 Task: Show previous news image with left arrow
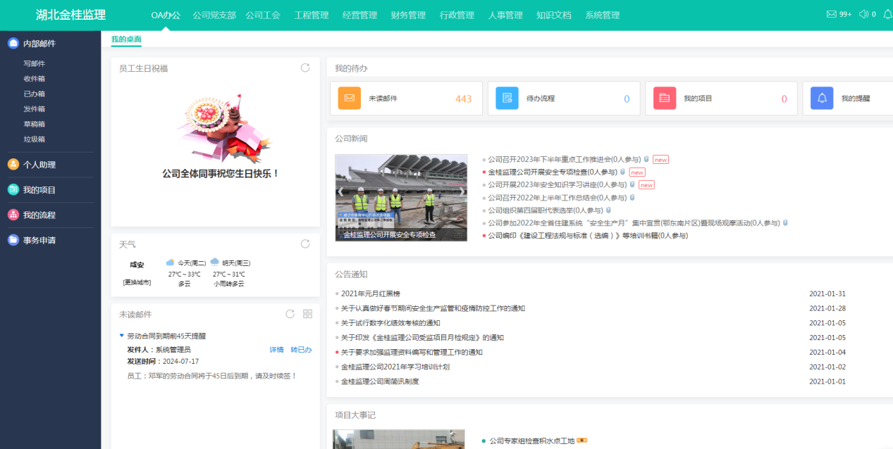tap(340, 191)
